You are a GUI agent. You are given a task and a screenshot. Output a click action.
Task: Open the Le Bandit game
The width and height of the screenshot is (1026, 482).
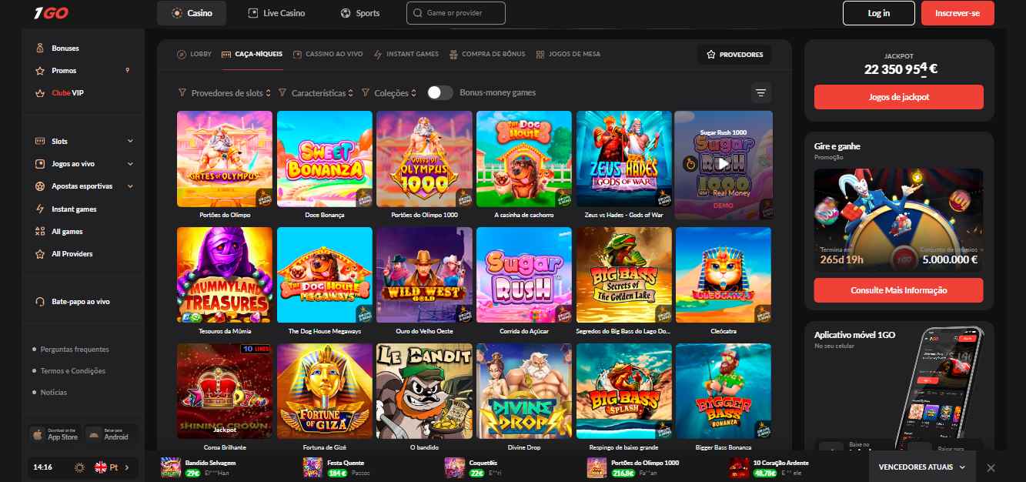[x=424, y=391]
